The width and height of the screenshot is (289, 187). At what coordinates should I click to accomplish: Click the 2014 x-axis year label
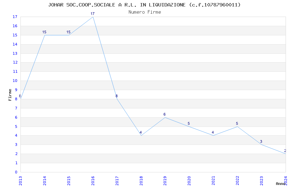pos(45,181)
